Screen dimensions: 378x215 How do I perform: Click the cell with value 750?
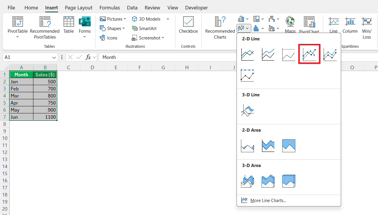45,103
